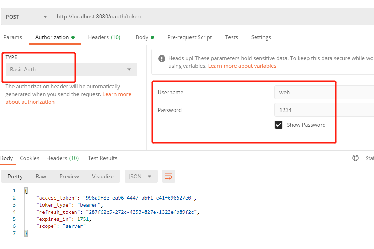374x249 pixels.
Task: Click the access_token value string
Action: click(138, 198)
